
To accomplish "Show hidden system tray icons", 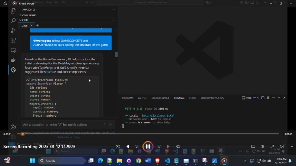I will (x=245, y=161).
